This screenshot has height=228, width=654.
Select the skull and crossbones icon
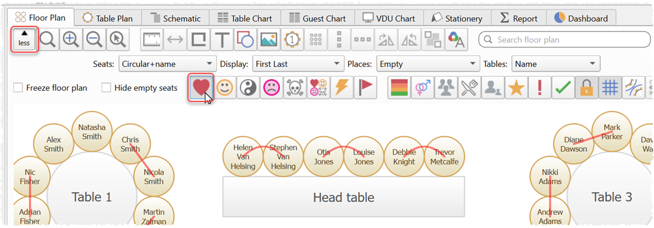pyautogui.click(x=295, y=88)
